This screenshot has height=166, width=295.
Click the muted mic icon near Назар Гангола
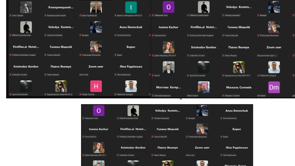click(80, 95)
